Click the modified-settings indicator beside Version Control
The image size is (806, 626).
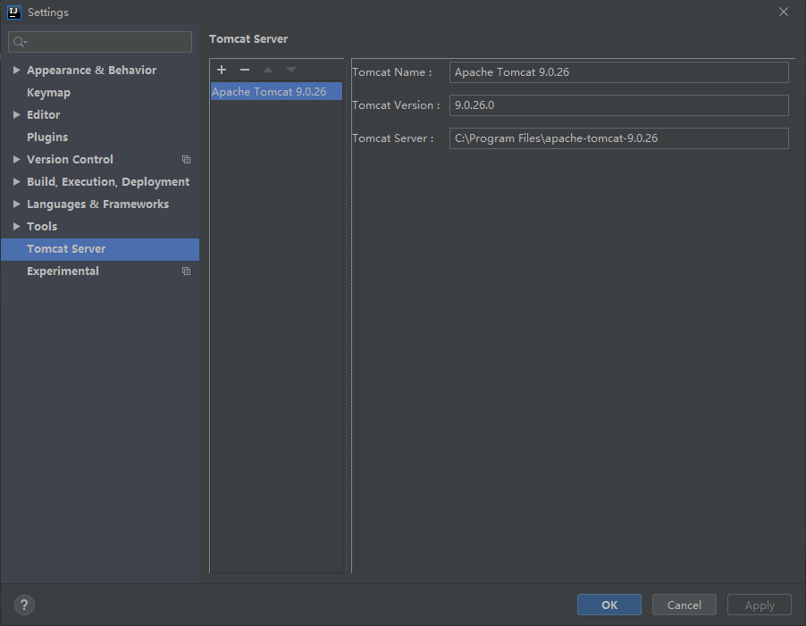(186, 159)
